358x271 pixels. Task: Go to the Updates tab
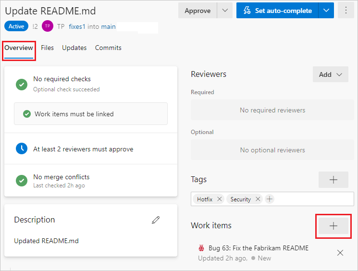pyautogui.click(x=74, y=48)
